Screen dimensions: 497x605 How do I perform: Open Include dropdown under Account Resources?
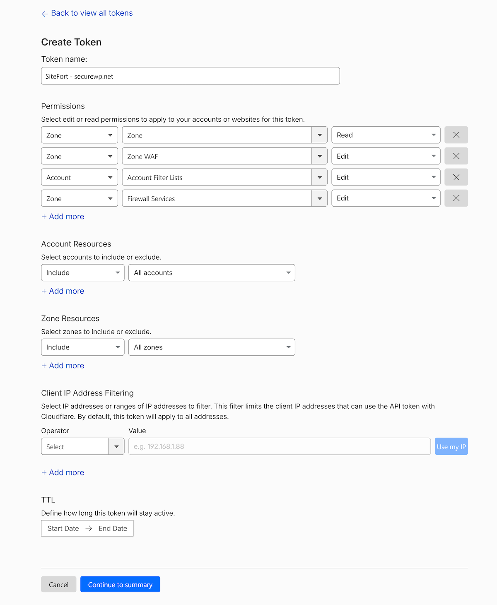[x=82, y=272]
